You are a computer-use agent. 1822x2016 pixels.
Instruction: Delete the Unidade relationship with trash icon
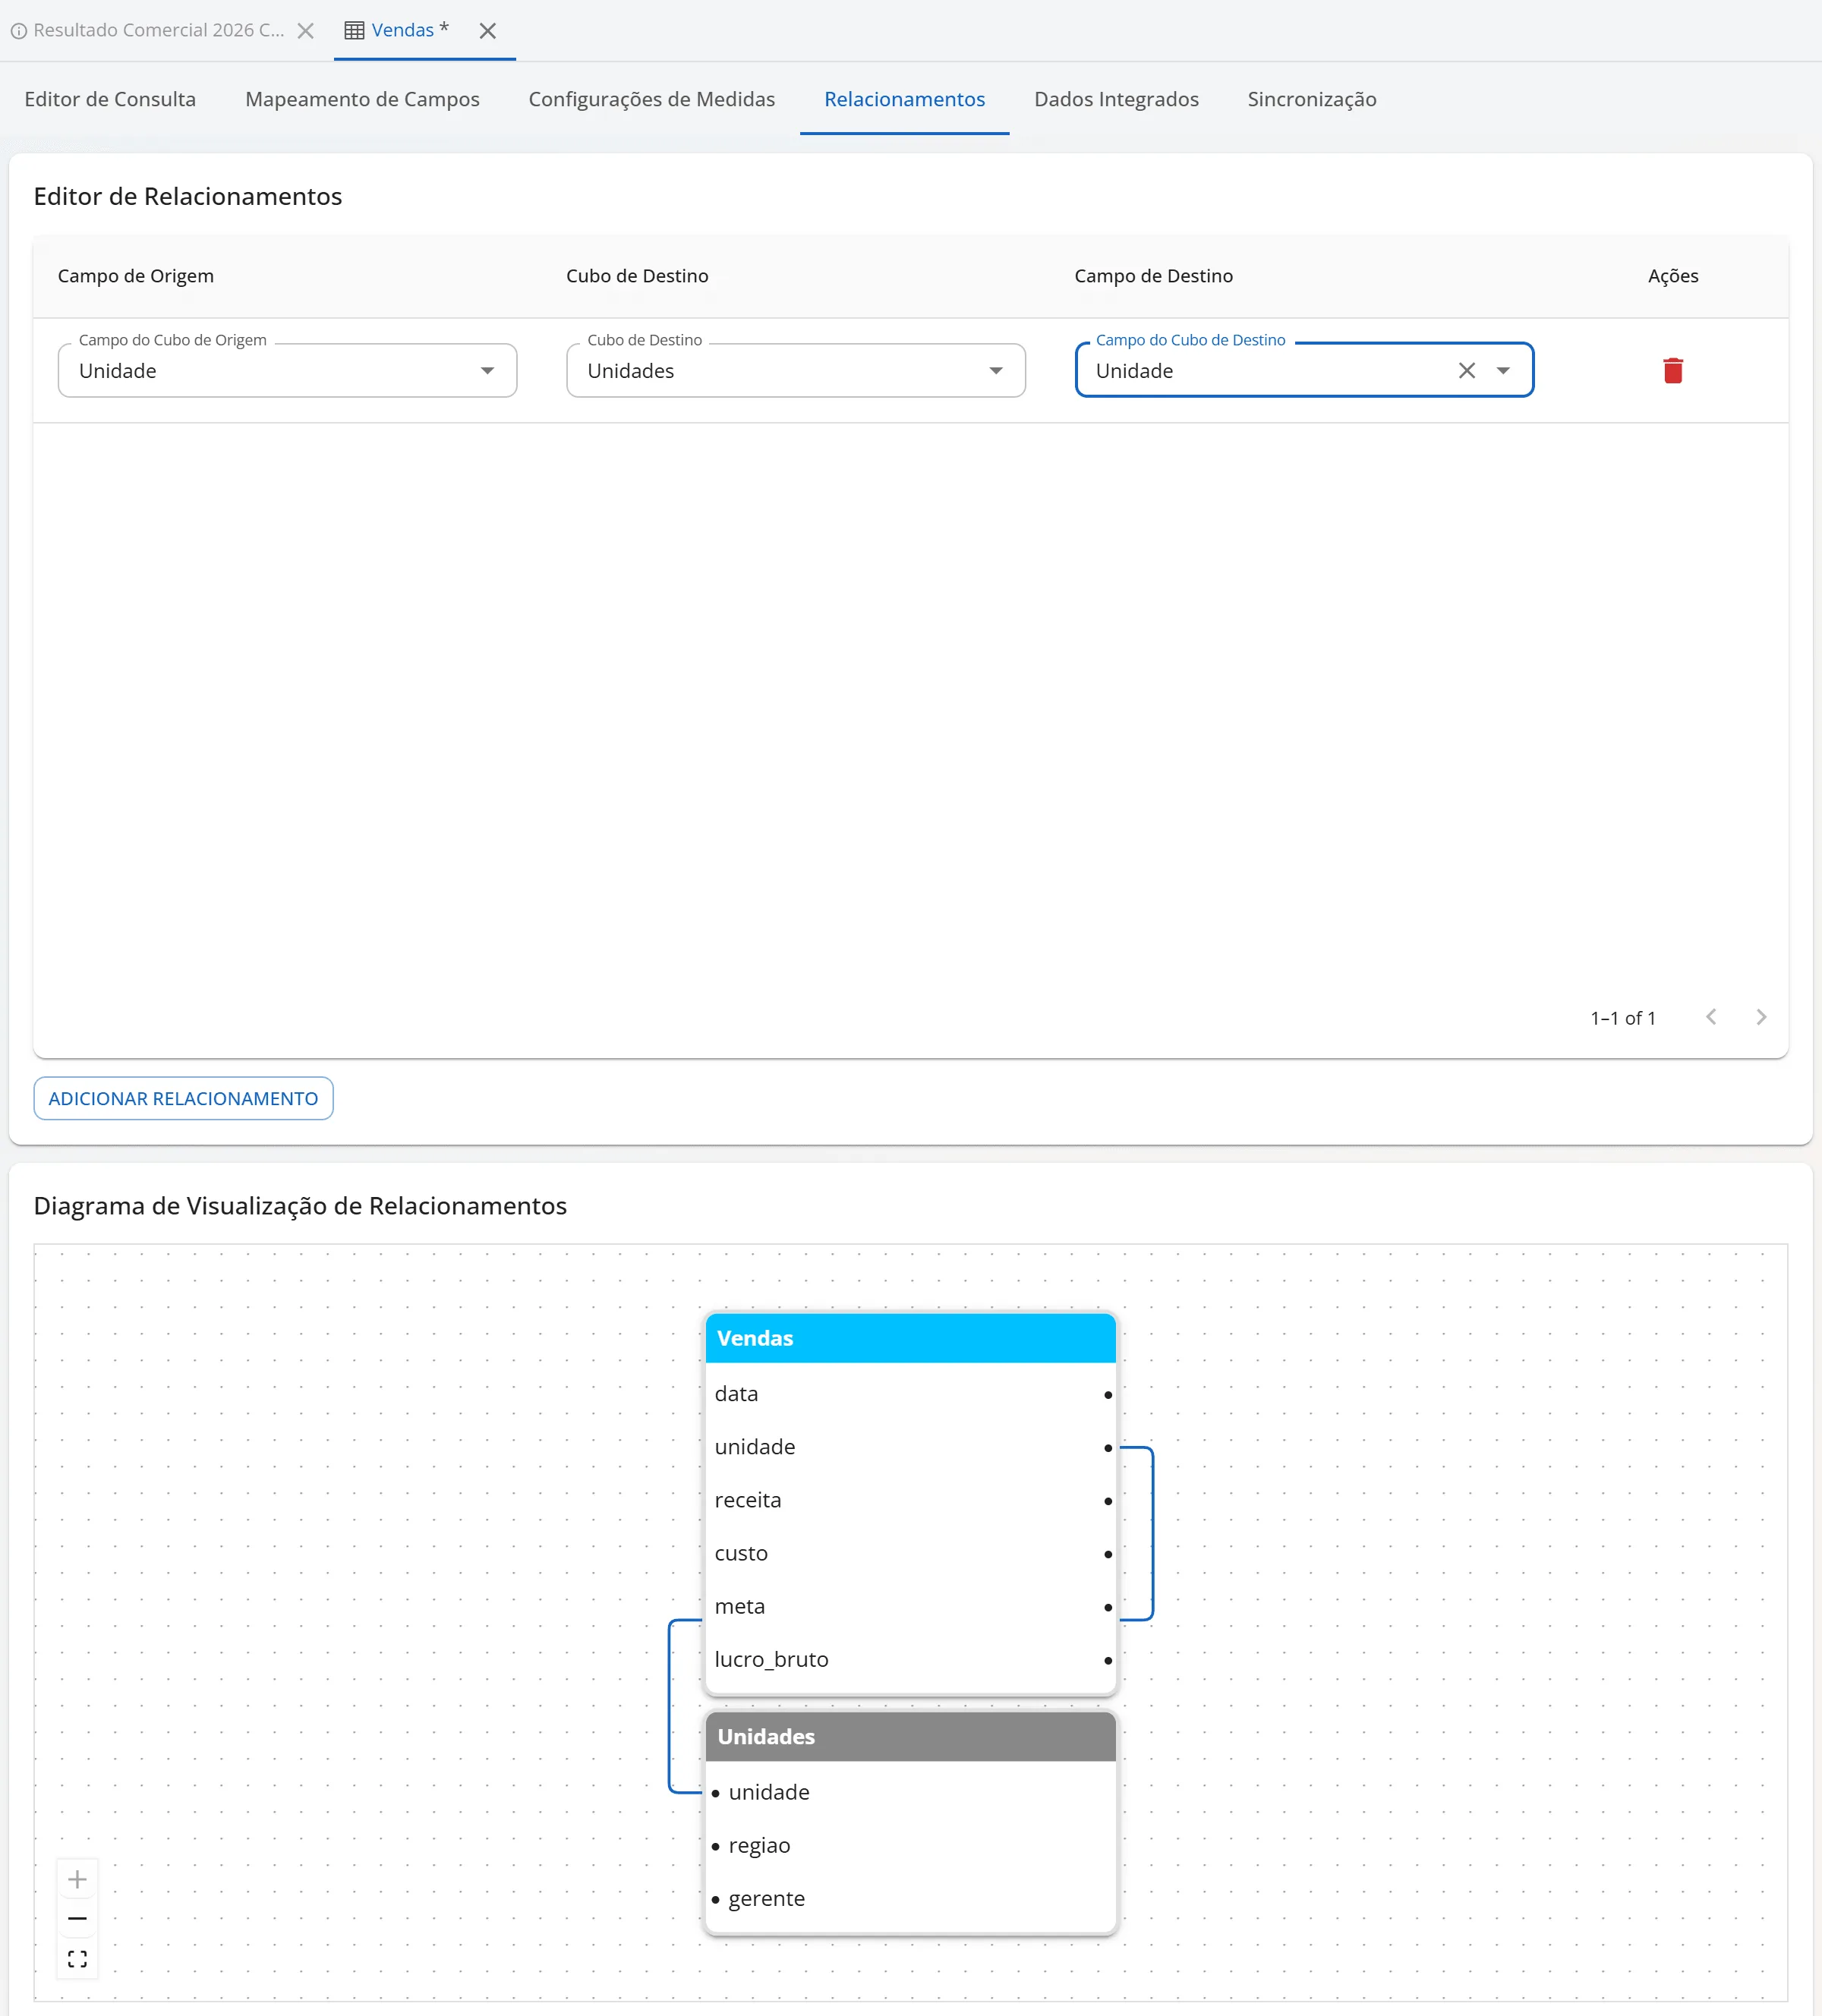[x=1672, y=371]
